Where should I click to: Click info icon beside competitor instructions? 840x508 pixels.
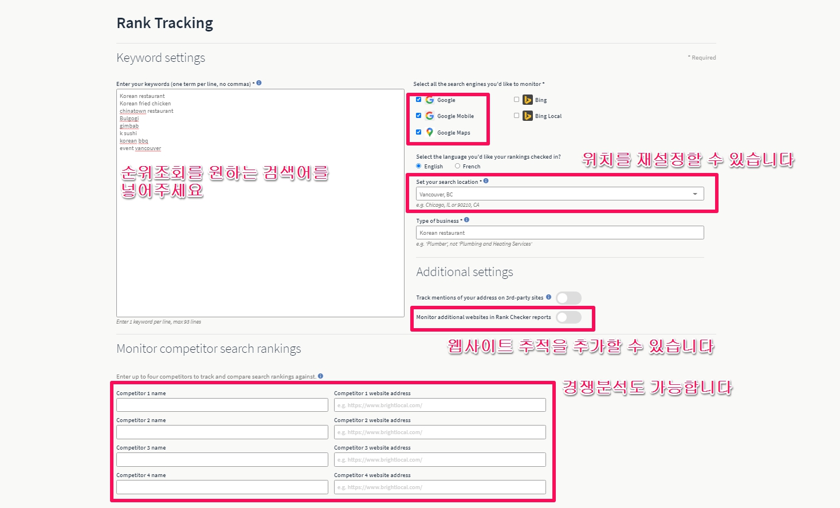[x=320, y=376]
